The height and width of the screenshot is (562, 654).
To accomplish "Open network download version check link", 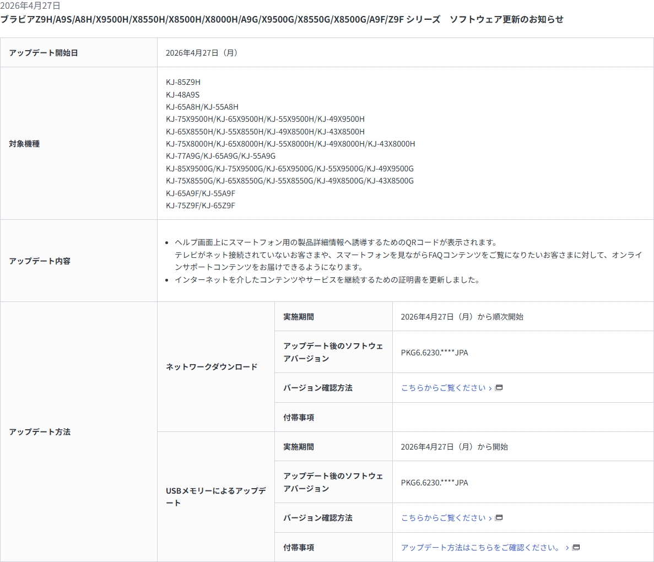I will coord(443,388).
